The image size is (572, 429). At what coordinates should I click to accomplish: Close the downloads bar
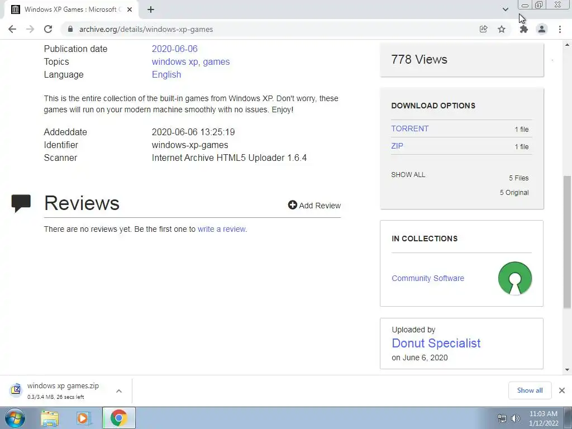[x=562, y=390]
